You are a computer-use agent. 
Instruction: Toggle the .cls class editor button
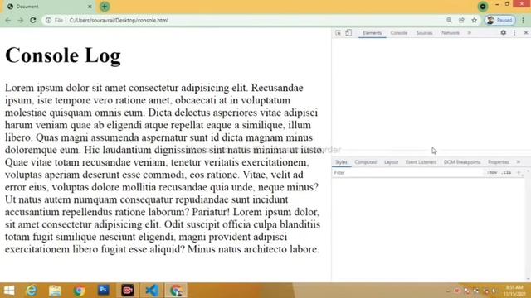(x=507, y=173)
